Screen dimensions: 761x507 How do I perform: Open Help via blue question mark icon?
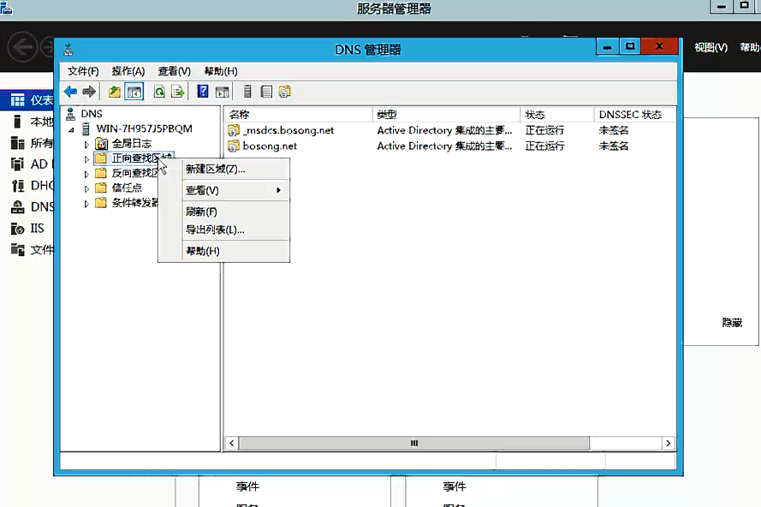pos(203,92)
